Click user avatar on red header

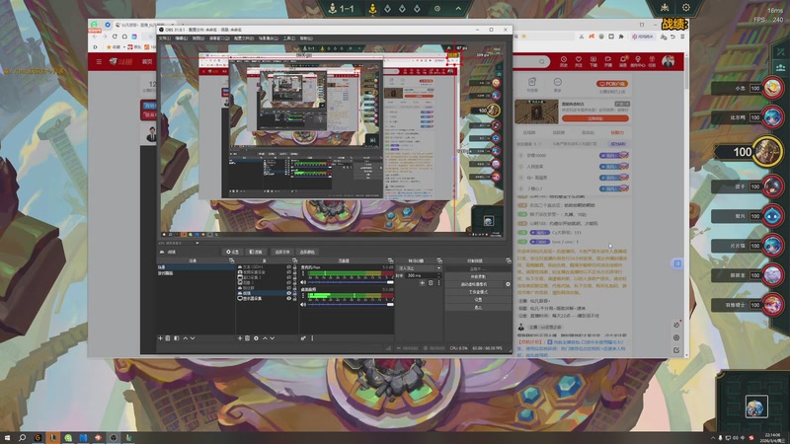pos(669,61)
